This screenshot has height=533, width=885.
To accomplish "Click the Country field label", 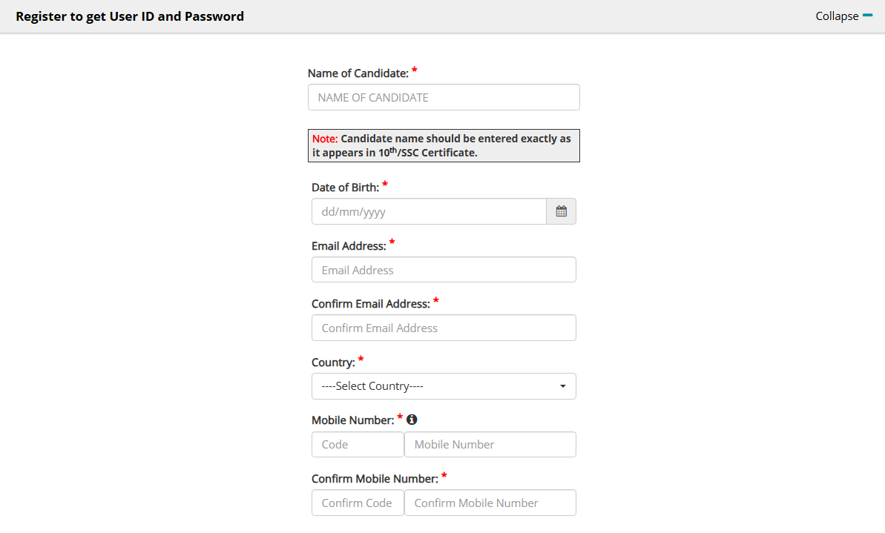I will (333, 362).
